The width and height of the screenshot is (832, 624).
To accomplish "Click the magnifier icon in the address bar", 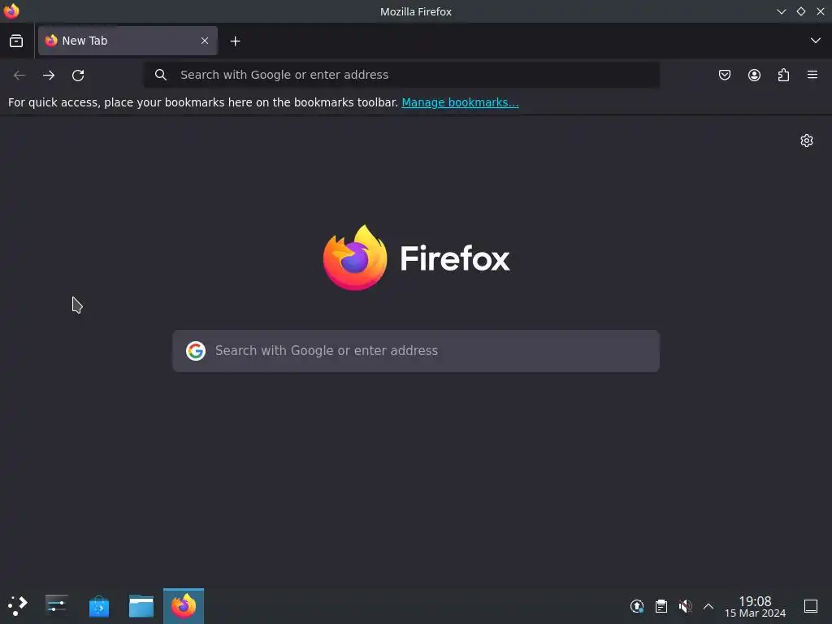I will click(x=161, y=75).
